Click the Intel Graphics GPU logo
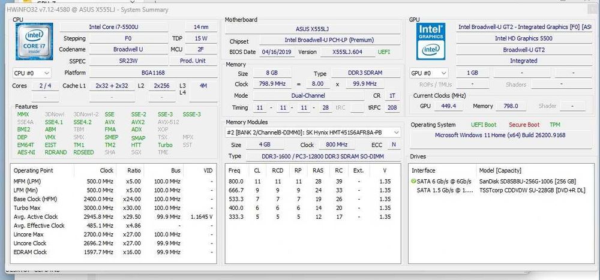Viewport: 600px width, 280px height. coord(430,41)
